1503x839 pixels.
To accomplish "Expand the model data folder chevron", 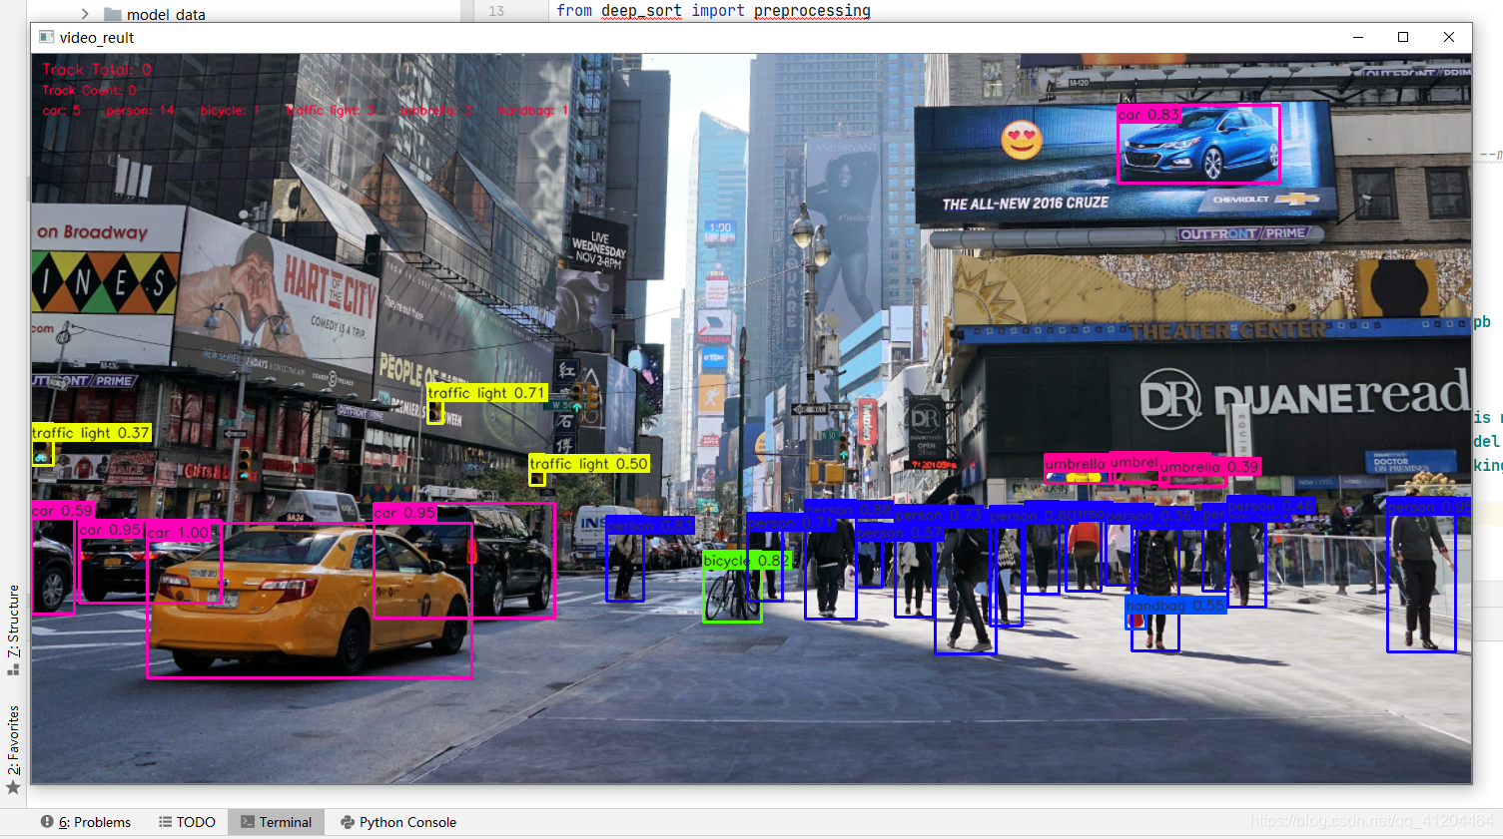I will pyautogui.click(x=84, y=14).
